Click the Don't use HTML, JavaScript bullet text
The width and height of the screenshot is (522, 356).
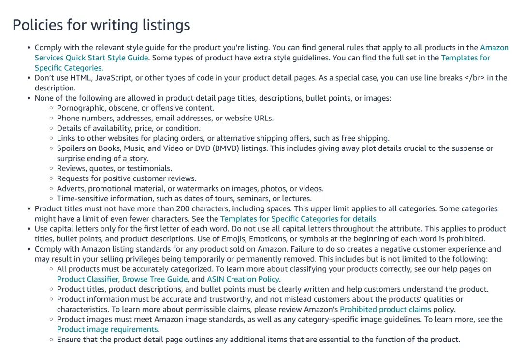coord(271,83)
